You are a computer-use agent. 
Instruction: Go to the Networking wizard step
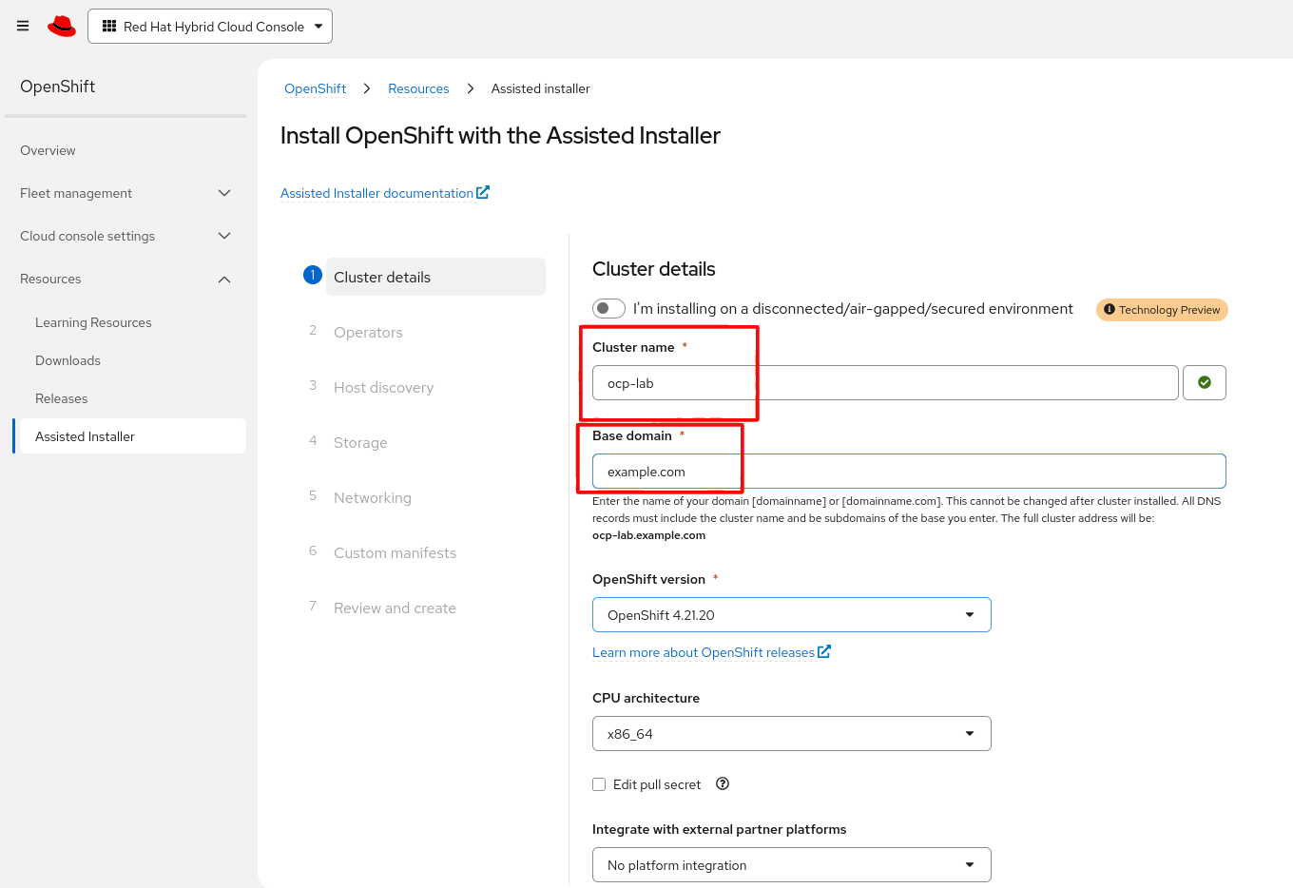tap(373, 497)
